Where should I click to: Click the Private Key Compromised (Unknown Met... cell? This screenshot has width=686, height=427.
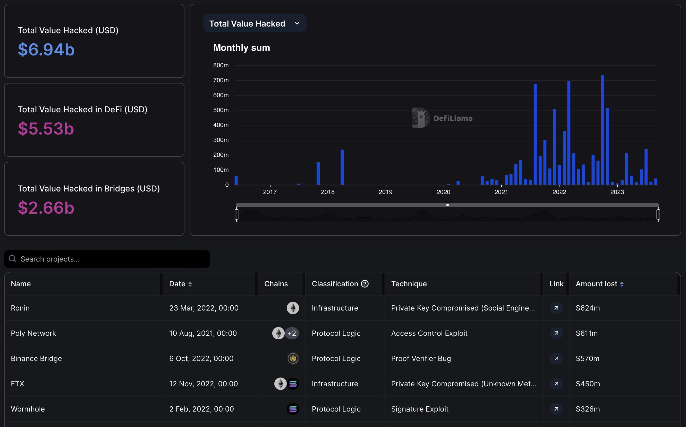click(x=464, y=384)
